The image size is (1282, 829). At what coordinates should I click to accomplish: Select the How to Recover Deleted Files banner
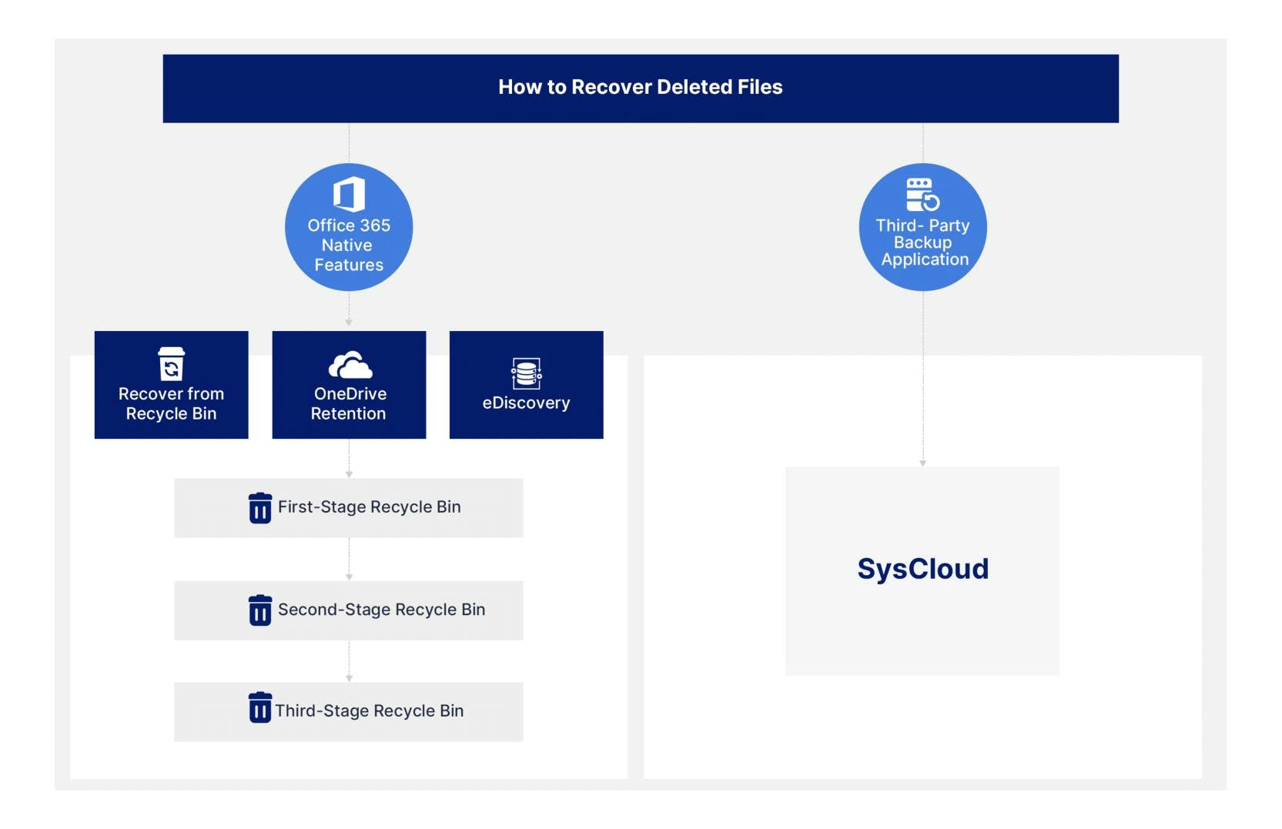(641, 89)
